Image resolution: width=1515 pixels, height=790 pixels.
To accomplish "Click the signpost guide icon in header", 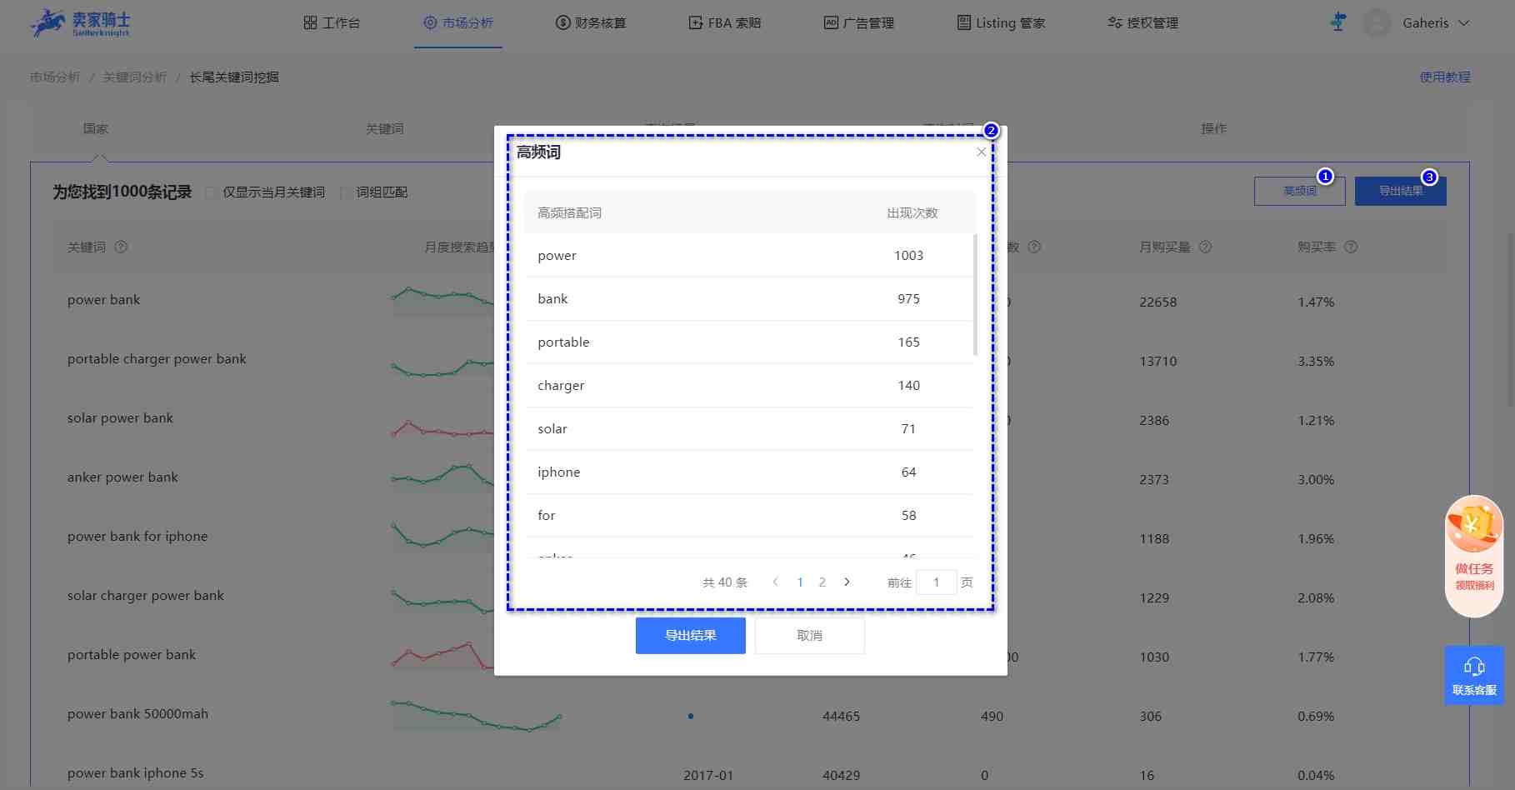I will click(x=1337, y=22).
